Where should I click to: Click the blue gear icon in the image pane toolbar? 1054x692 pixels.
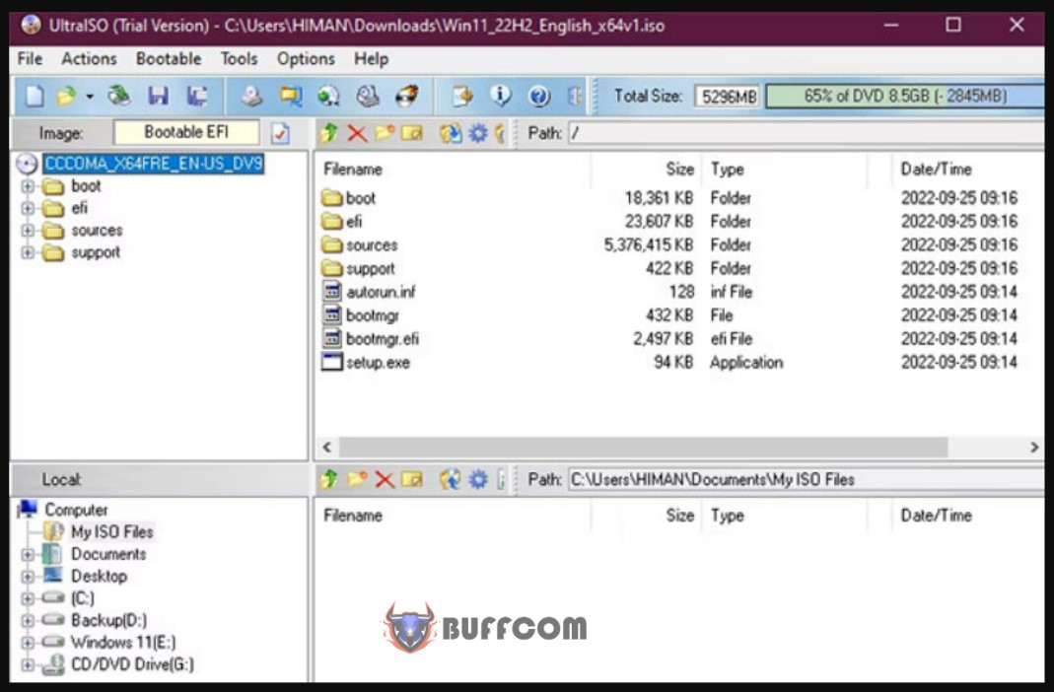pos(478,133)
